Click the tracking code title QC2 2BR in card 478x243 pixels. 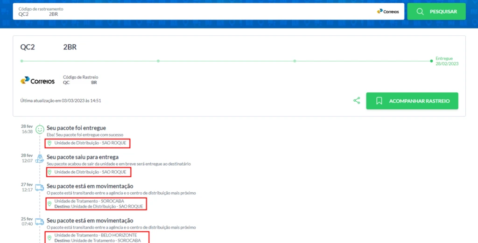tap(49, 47)
